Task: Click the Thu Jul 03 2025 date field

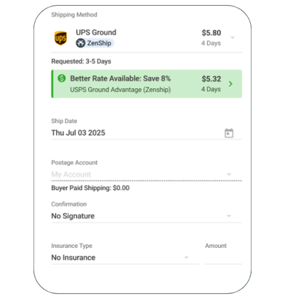Action: (x=147, y=133)
